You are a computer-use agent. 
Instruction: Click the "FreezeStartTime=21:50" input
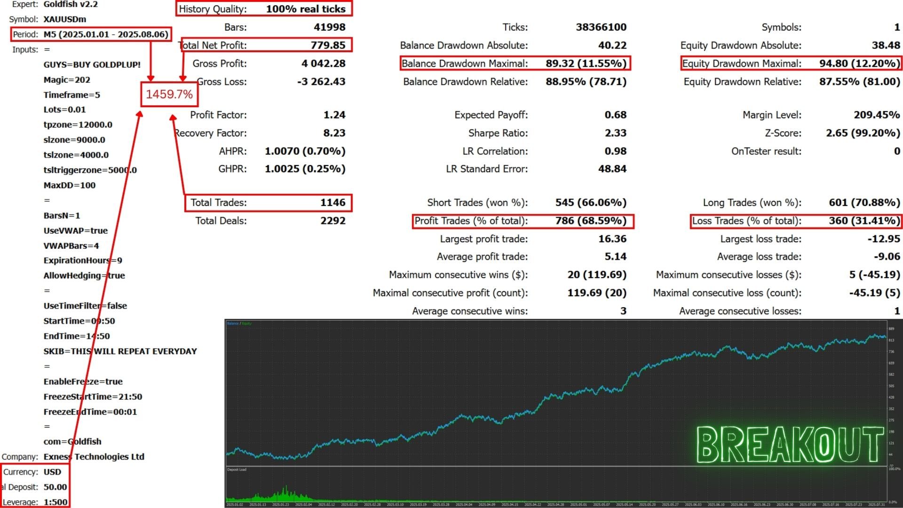[x=93, y=397]
